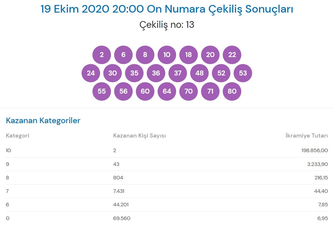Click the Kazanan Kategoriler heading
Image resolution: width=334 pixels, height=230 pixels.
[x=43, y=121]
